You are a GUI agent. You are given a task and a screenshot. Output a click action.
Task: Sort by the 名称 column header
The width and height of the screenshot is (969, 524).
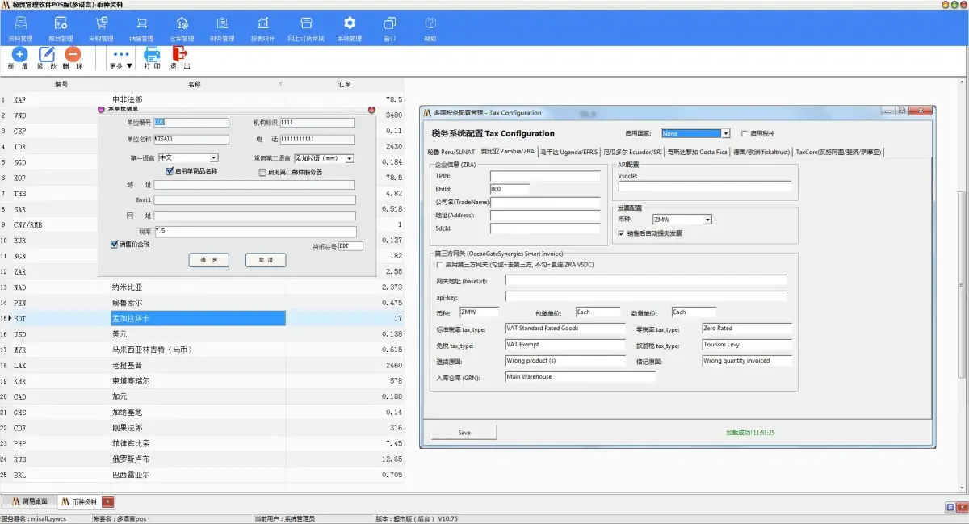coord(195,84)
